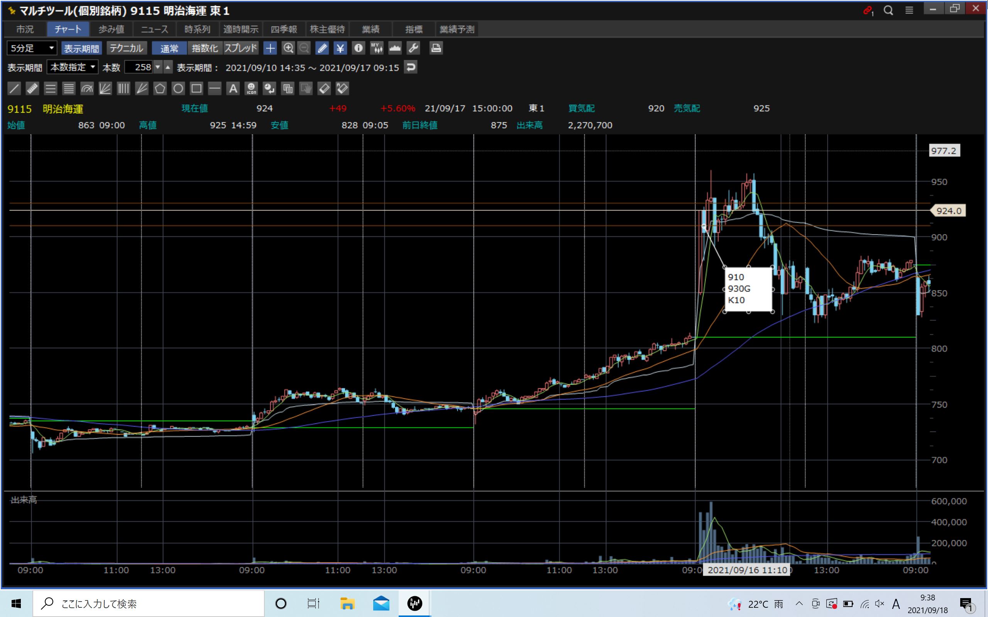Choose the text annotation A tool
This screenshot has width=988, height=617.
point(233,88)
